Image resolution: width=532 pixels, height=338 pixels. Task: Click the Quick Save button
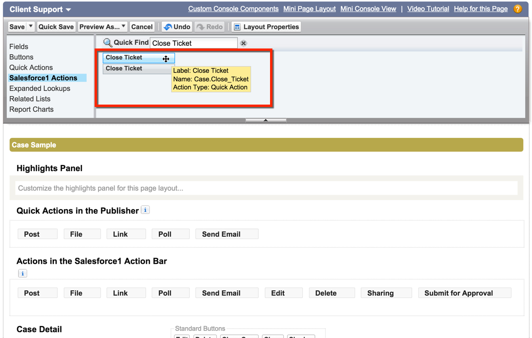click(56, 27)
